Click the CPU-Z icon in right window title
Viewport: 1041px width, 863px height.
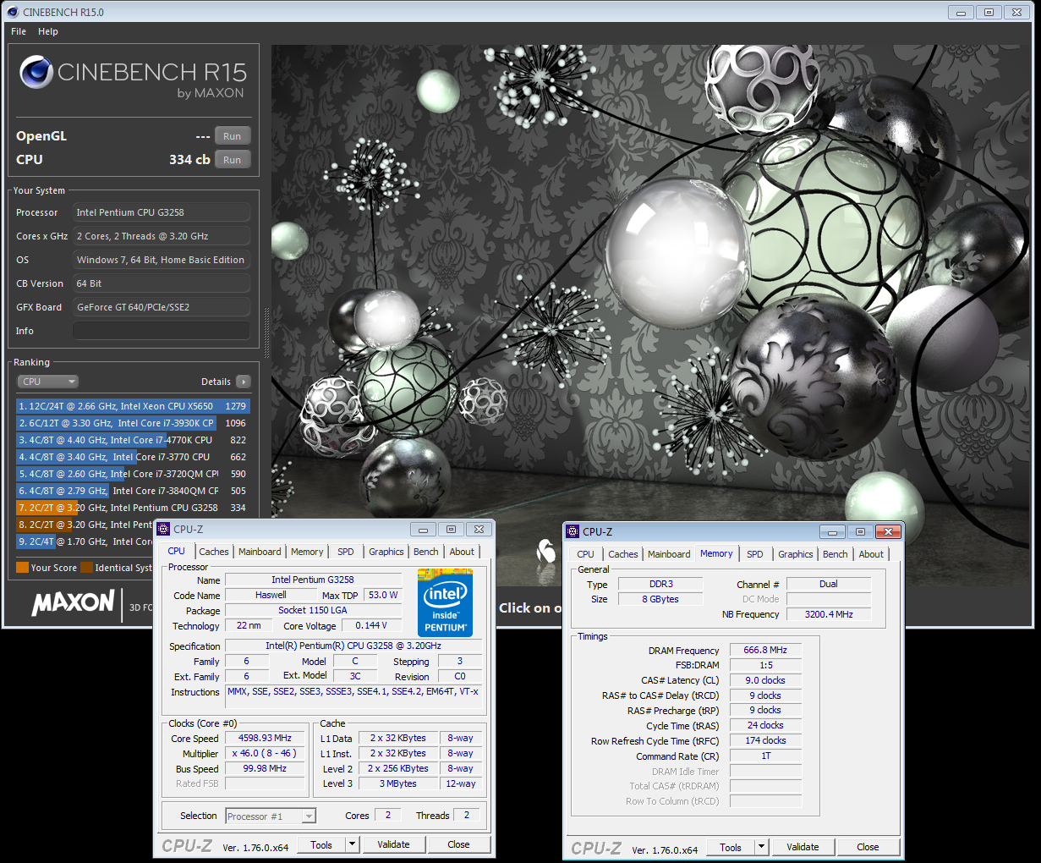tap(573, 531)
